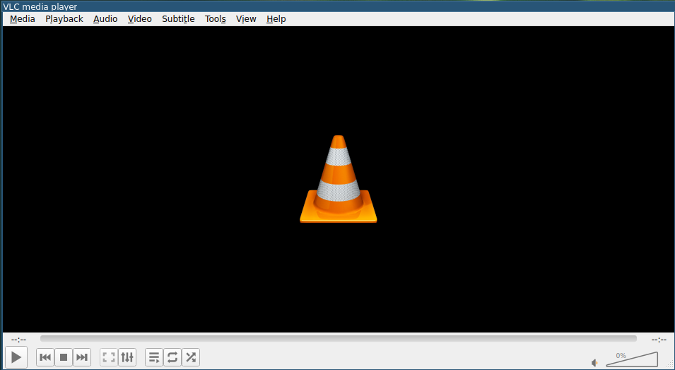
Task: Toggle the playlist view
Action: pos(154,357)
